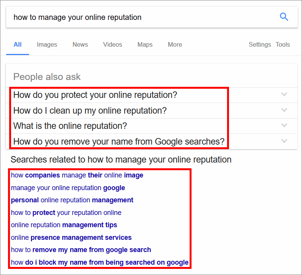Image resolution: width=302 pixels, height=275 pixels.
Task: Open "manage your online reputation google" link
Action: tap(68, 188)
